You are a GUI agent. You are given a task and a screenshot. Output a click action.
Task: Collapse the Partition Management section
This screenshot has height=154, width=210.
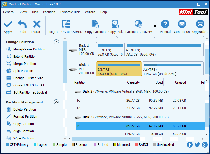pyautogui.click(x=56, y=102)
